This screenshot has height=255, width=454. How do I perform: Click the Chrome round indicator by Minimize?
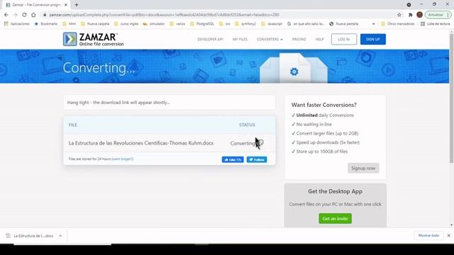[409, 5]
